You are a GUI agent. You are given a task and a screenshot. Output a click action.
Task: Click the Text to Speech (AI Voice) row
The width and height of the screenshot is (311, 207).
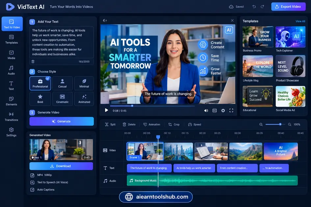[49, 182]
